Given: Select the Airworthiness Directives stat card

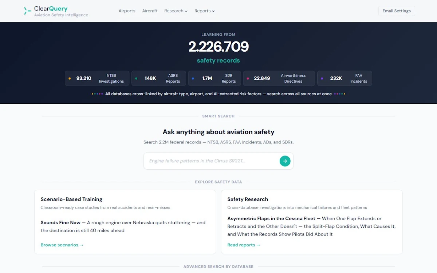Looking at the screenshot, I should [279, 78].
